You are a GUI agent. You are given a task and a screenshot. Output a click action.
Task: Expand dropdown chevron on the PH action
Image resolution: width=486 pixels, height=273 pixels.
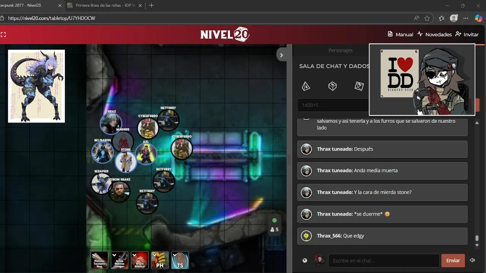(x=155, y=255)
